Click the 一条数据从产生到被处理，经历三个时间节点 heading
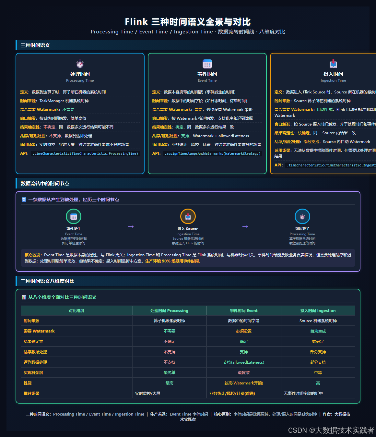Viewport: 376px width, 437px height. click(74, 200)
